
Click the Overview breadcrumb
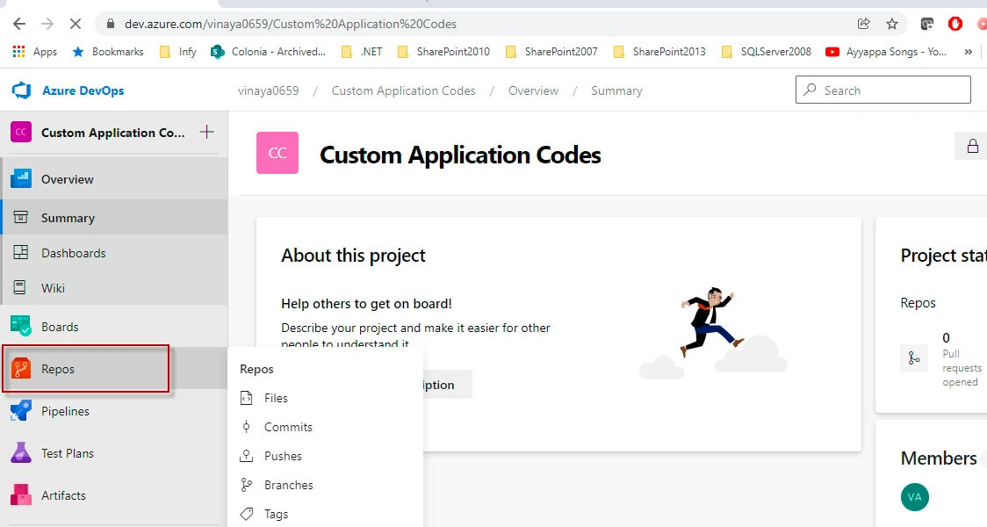coord(533,90)
